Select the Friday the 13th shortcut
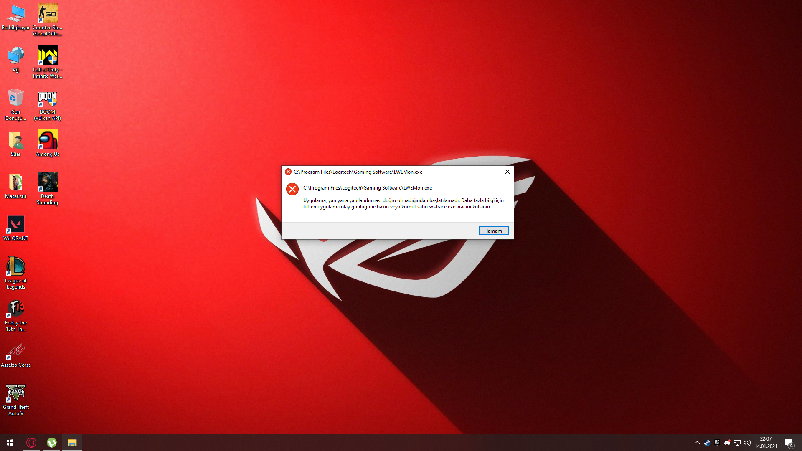This screenshot has height=451, width=802. pos(16,315)
